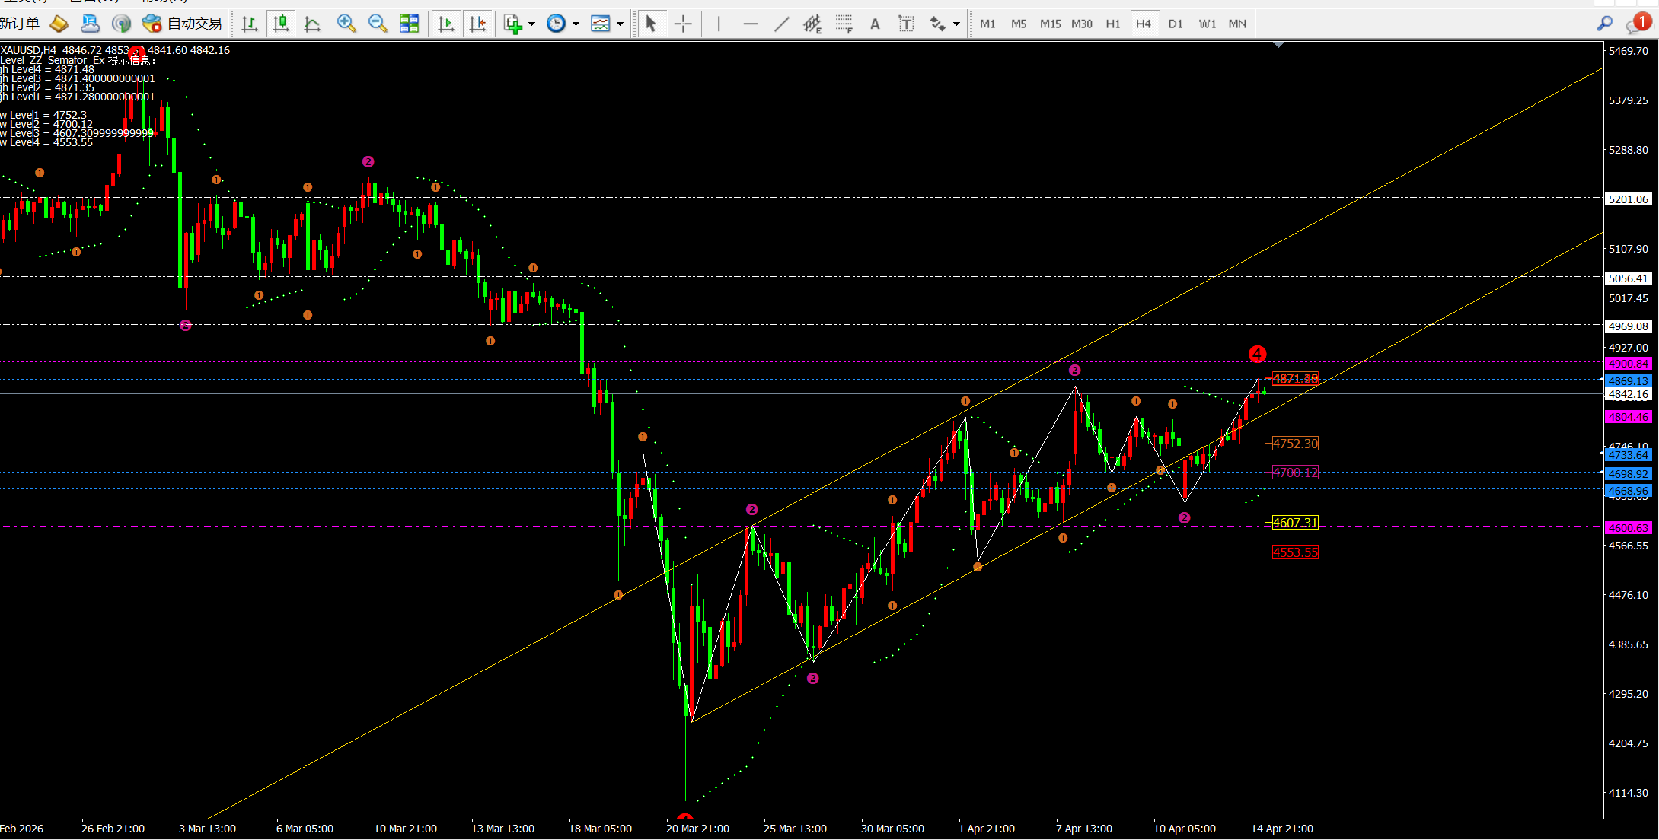Click the Zoom Out magnifier icon

click(378, 24)
